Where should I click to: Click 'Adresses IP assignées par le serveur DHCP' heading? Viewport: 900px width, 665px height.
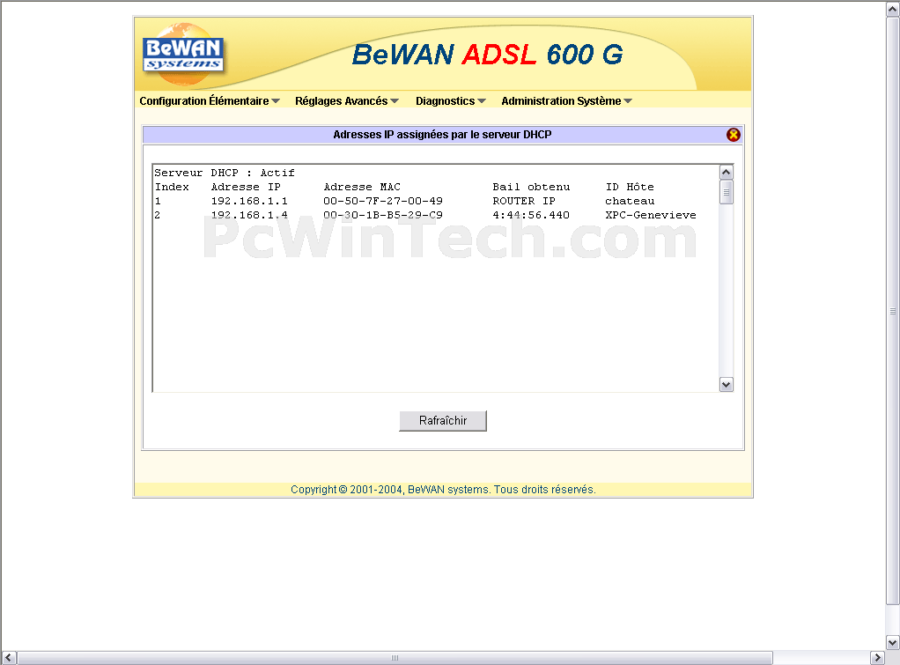pos(443,135)
